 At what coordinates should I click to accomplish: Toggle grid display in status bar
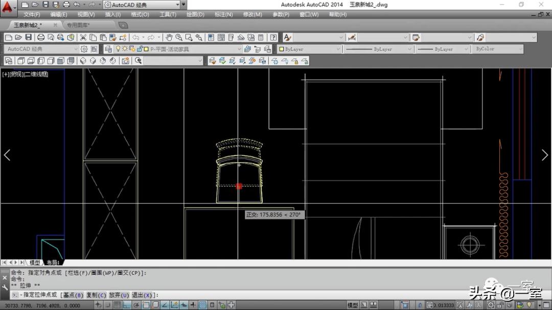tap(117, 305)
